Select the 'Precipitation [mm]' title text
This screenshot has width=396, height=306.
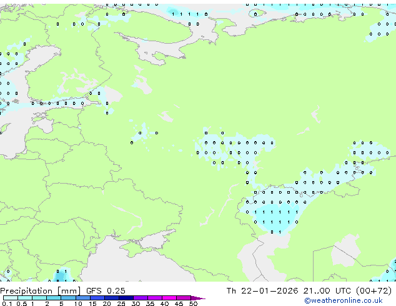tap(41, 291)
